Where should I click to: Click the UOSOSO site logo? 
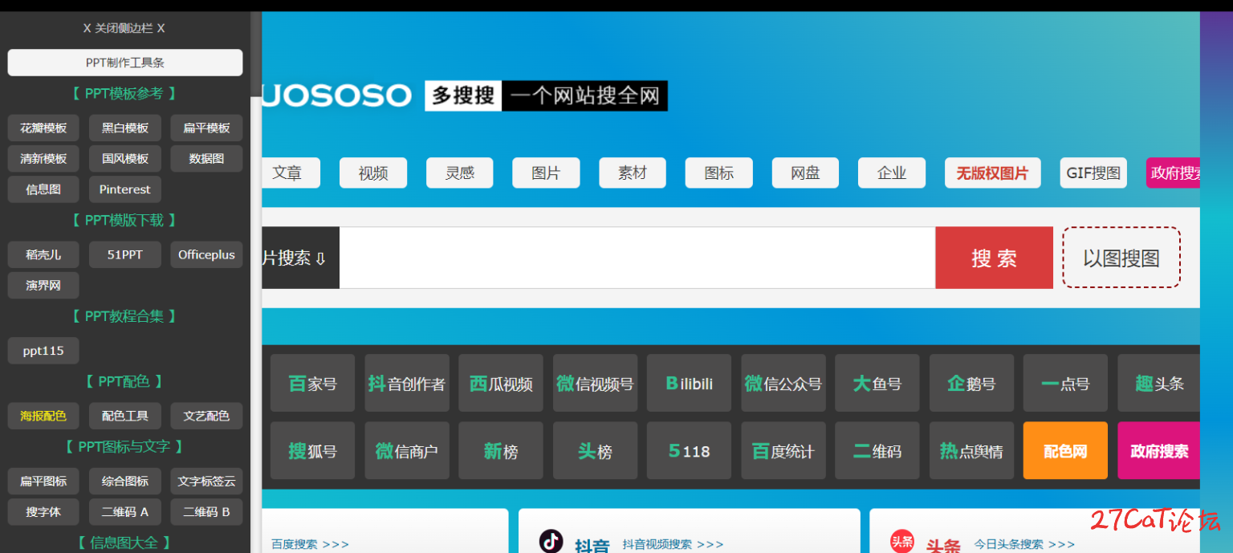pyautogui.click(x=336, y=96)
